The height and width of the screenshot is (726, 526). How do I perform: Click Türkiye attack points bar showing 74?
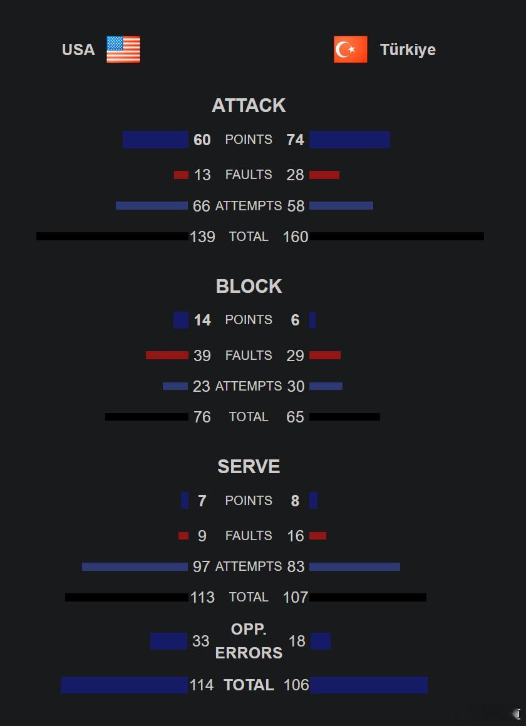pyautogui.click(x=349, y=140)
